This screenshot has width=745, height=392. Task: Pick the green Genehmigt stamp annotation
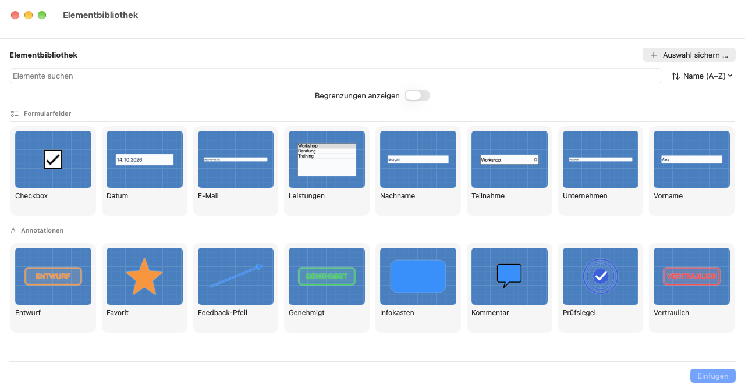pyautogui.click(x=327, y=276)
